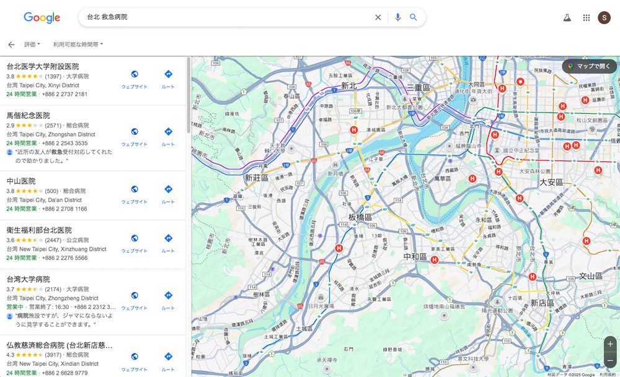Open the account avatar S
The height and width of the screenshot is (377, 620).
[604, 17]
